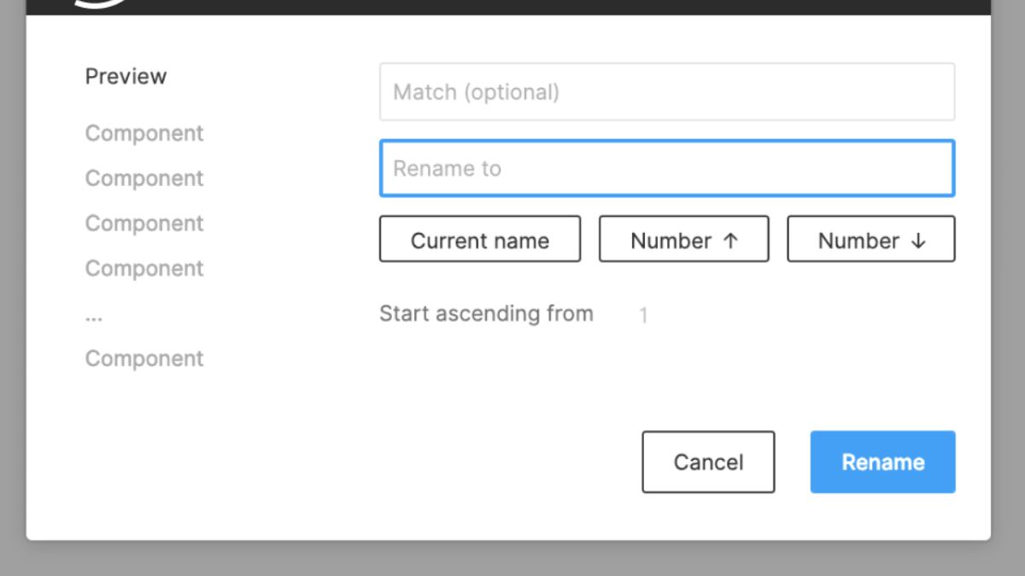Click the ellipsis in the preview list
1025x576 pixels.
click(94, 318)
